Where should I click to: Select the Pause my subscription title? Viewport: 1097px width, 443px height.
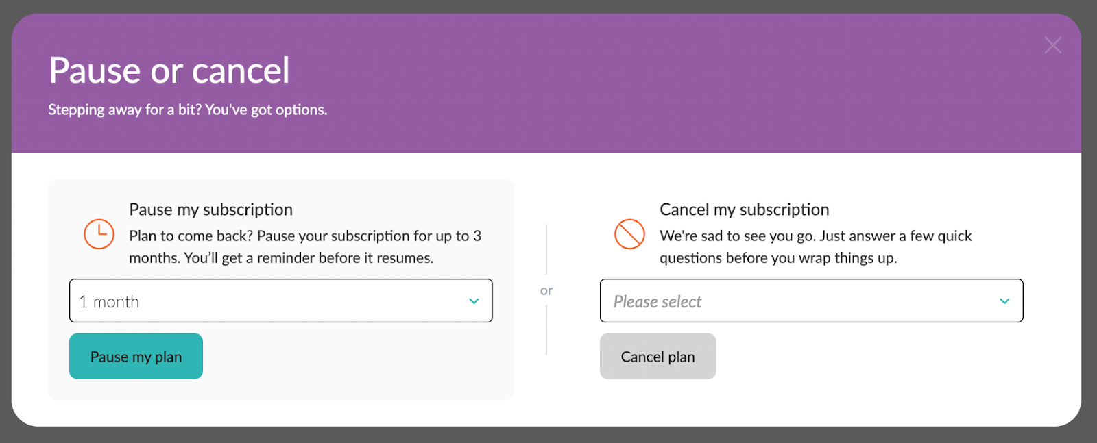[211, 210]
